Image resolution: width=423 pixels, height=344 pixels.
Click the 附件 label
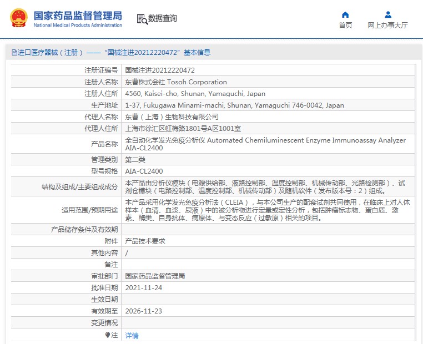click(111, 241)
